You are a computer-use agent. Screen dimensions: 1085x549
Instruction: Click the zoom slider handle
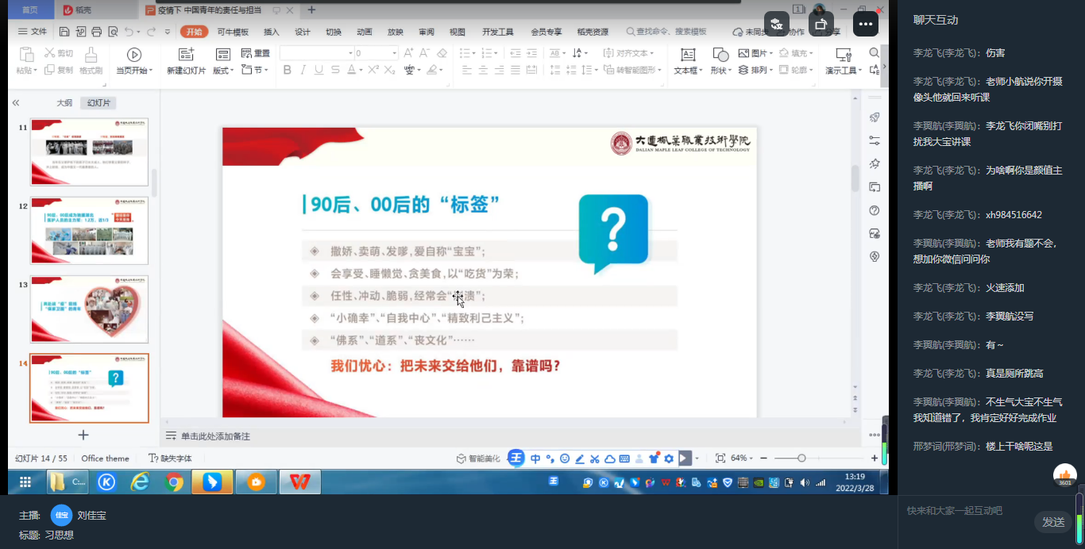(801, 459)
